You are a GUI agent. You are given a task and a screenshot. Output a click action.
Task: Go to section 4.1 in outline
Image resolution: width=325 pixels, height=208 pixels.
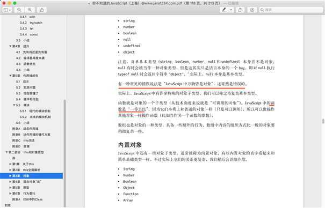pos(32,52)
